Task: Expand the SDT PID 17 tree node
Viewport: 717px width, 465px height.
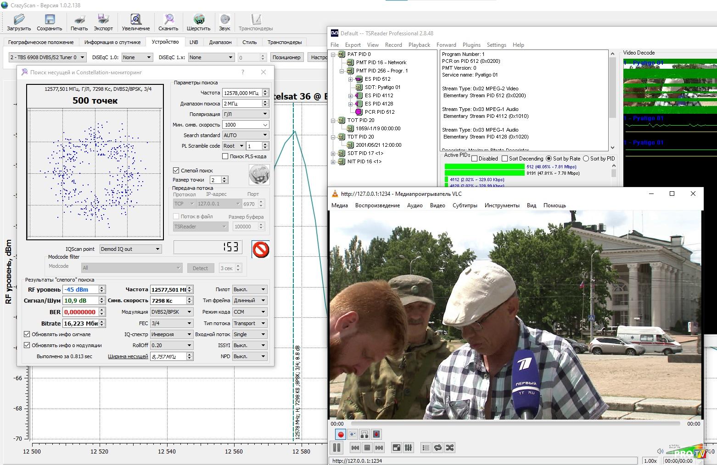Action: tap(333, 153)
